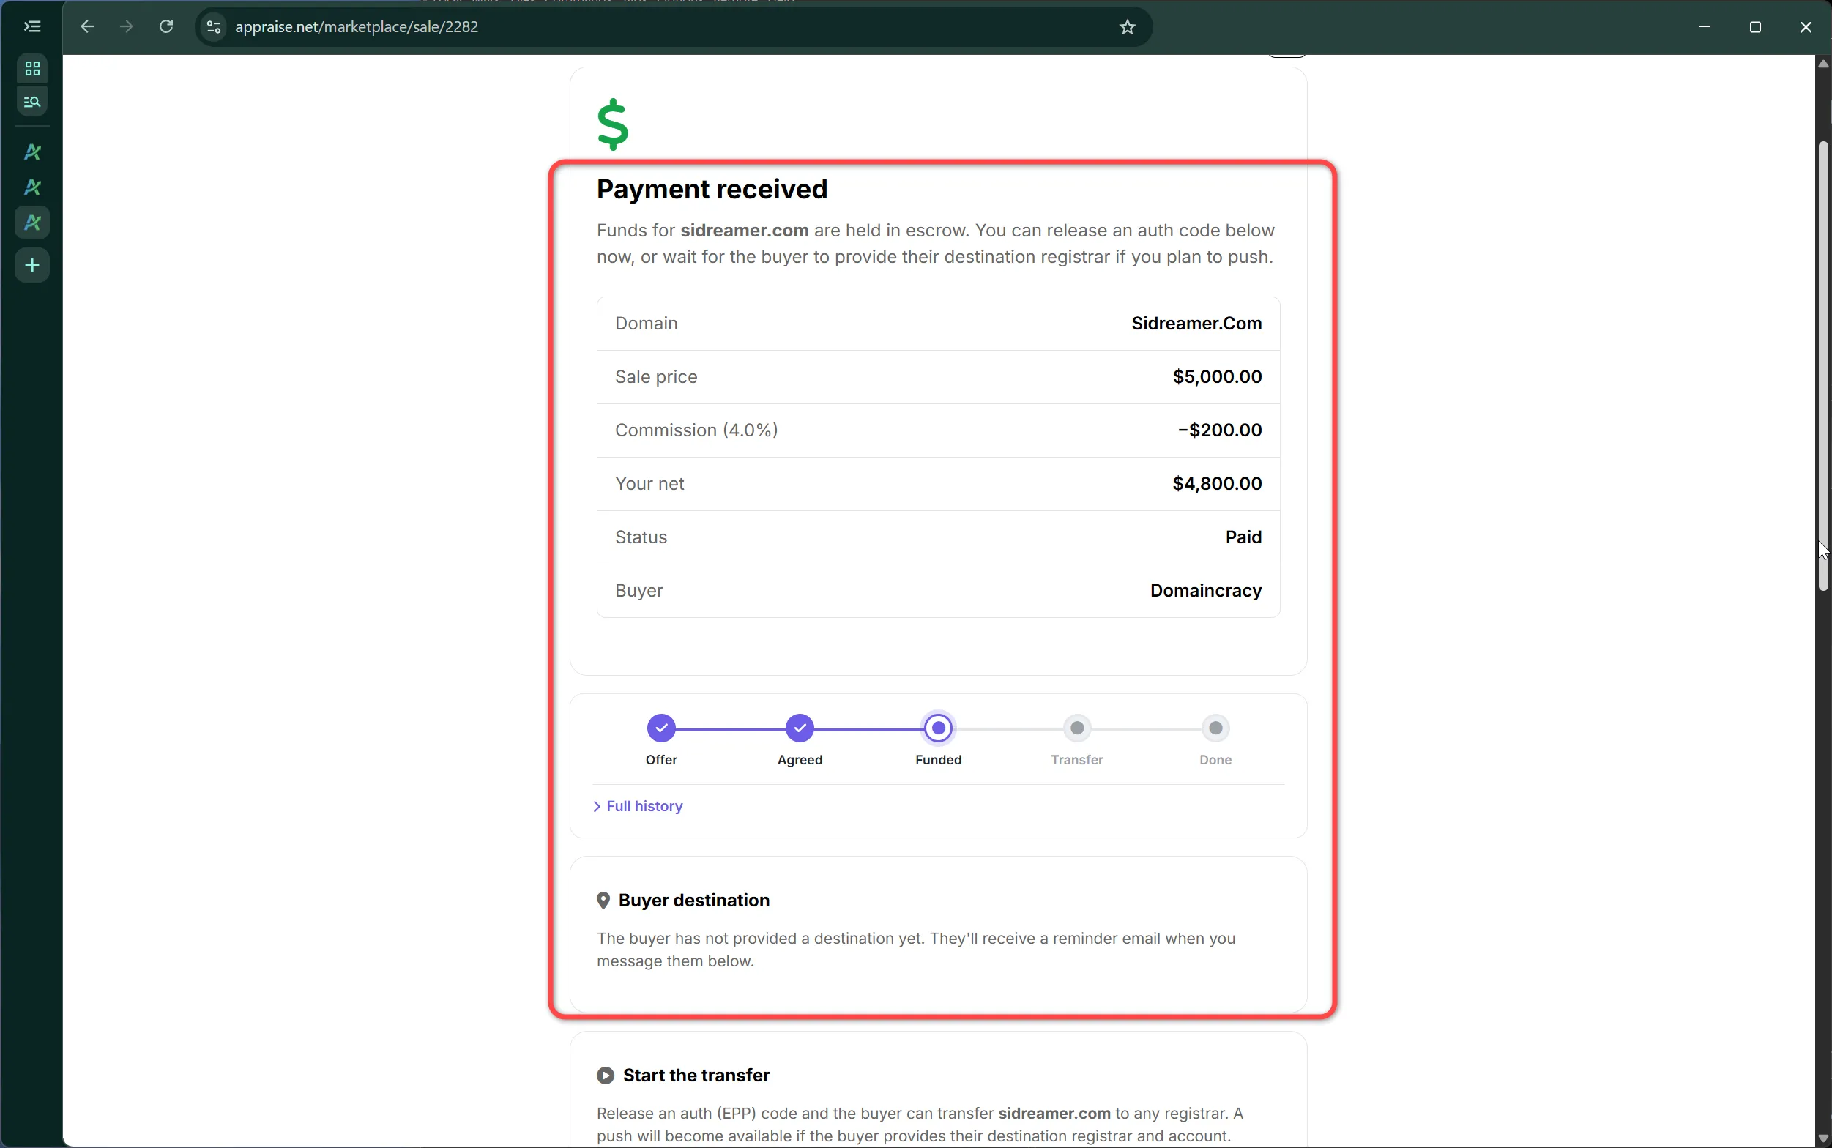Open the tab search icon in sidebar
1832x1148 pixels.
(32, 101)
